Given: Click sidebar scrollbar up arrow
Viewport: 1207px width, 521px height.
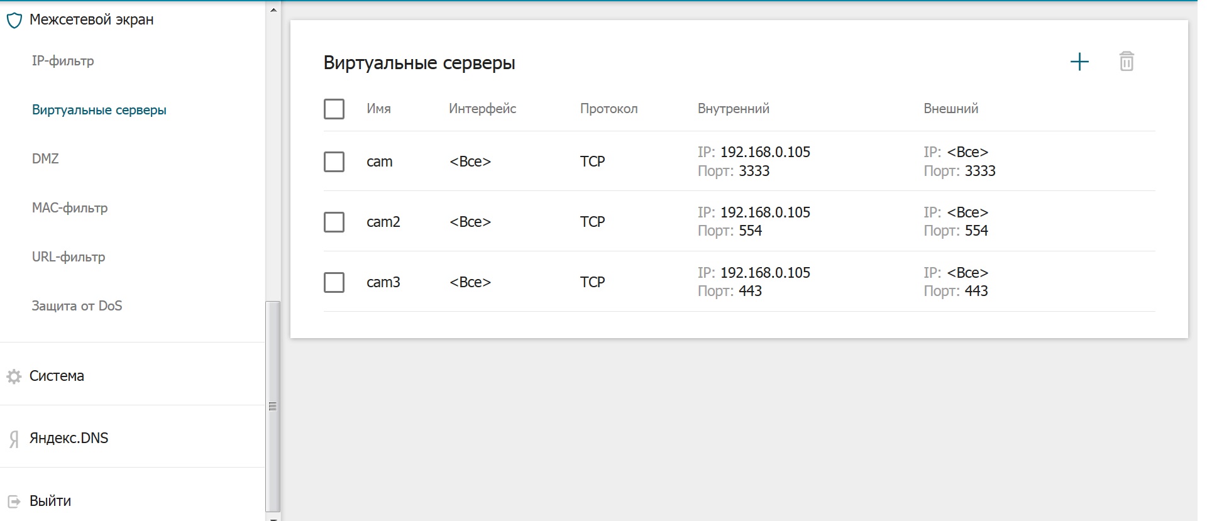Looking at the screenshot, I should click(x=273, y=9).
